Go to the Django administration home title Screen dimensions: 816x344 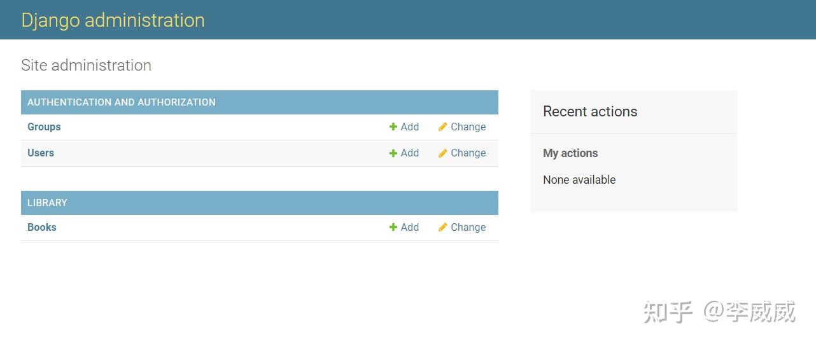coord(113,20)
